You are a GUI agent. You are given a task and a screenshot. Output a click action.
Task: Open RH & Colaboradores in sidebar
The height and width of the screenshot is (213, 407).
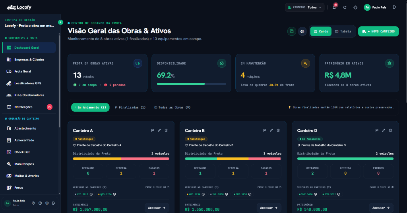29,95
